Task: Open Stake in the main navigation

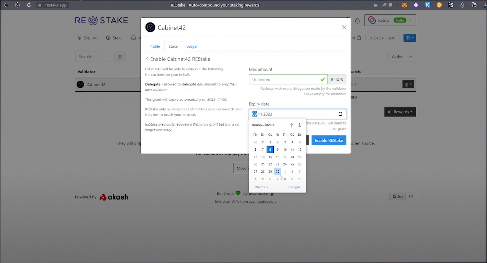Action: (114, 38)
